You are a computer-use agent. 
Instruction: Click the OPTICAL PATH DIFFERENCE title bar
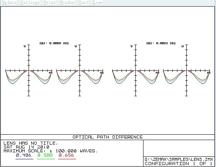pos(108,137)
